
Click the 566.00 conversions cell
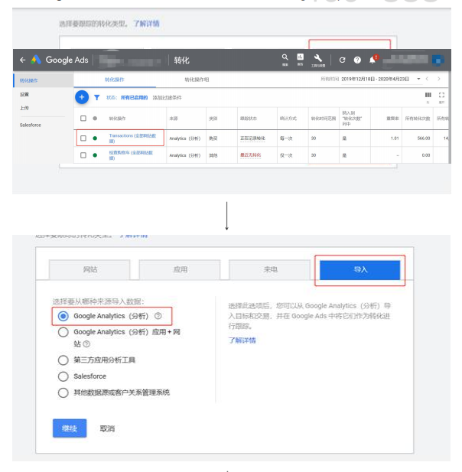424,138
